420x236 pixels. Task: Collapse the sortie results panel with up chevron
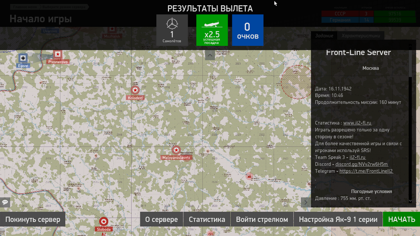click(x=210, y=55)
